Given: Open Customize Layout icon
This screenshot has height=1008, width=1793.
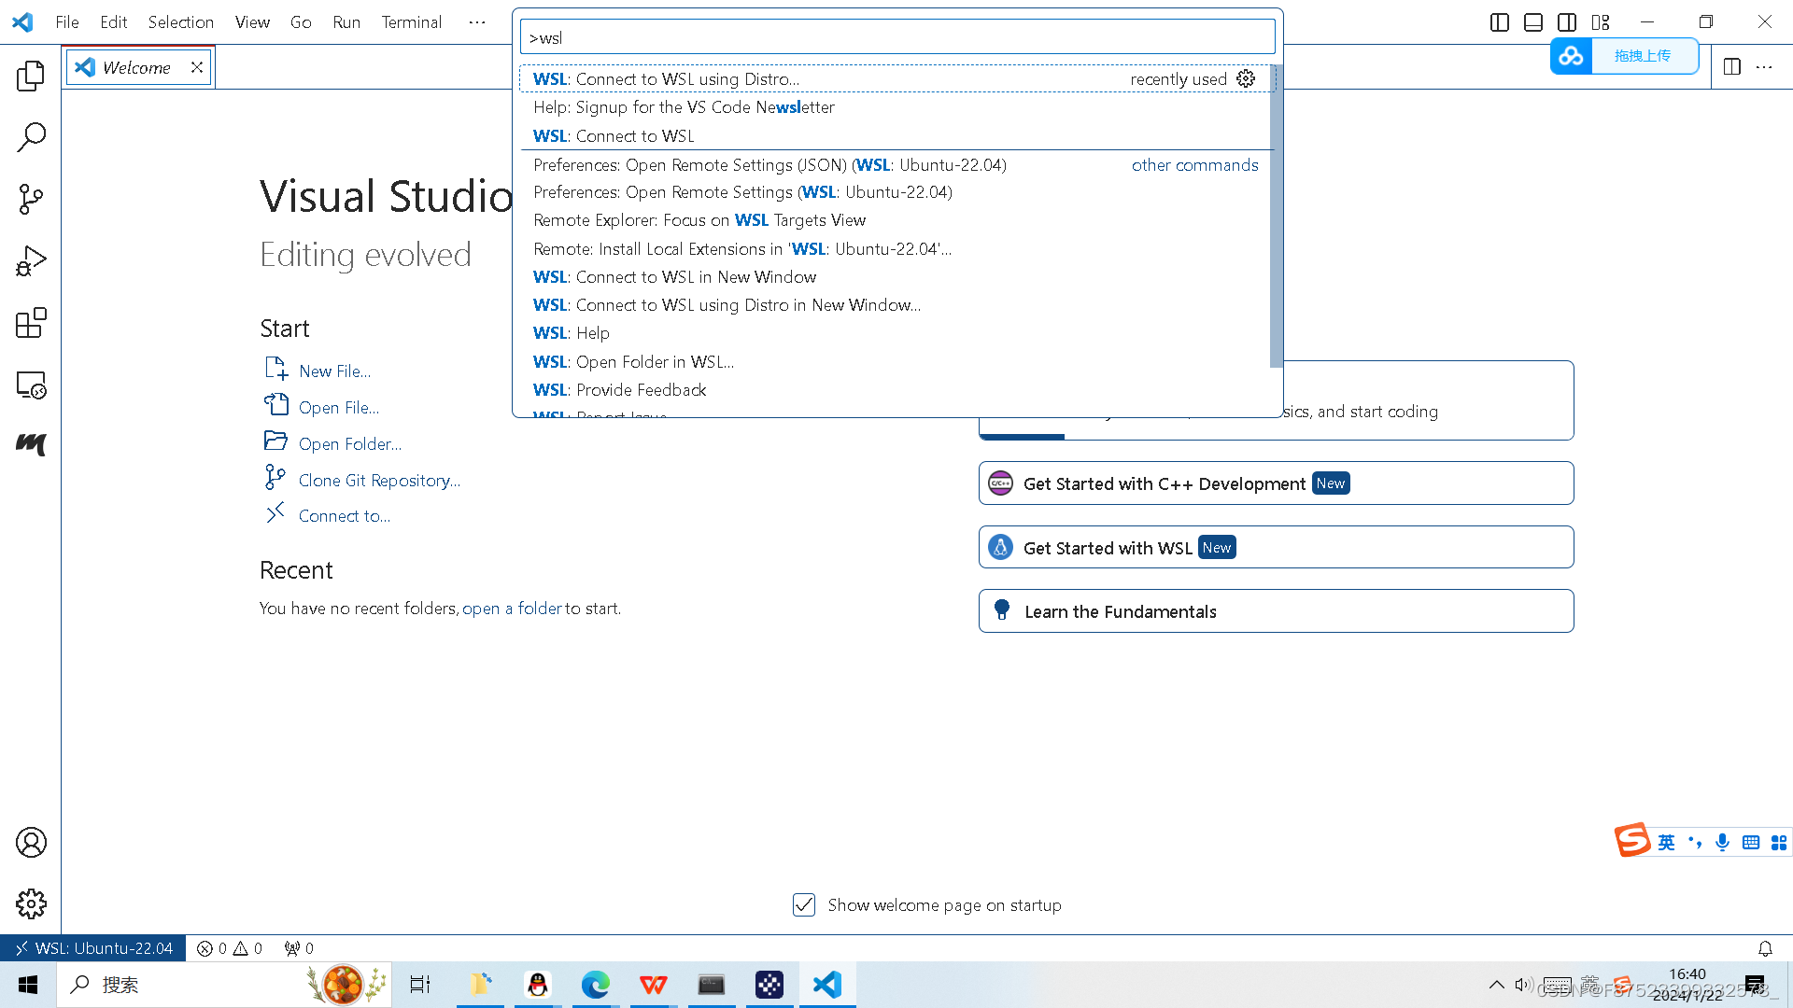Looking at the screenshot, I should pyautogui.click(x=1601, y=22).
